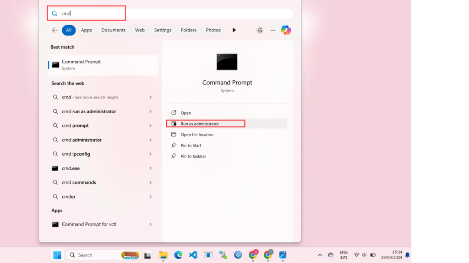469x263 pixels.
Task: Open the three-dots more options menu
Action: pyautogui.click(x=273, y=30)
